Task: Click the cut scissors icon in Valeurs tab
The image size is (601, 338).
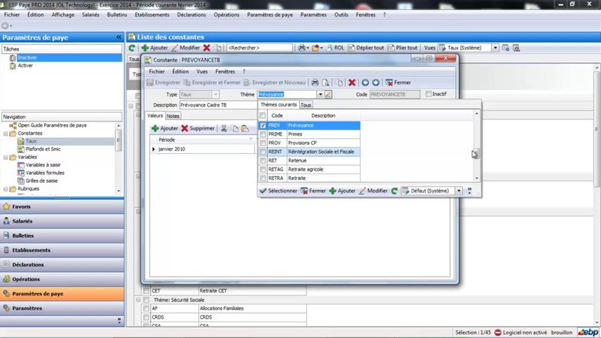Action: (x=224, y=128)
